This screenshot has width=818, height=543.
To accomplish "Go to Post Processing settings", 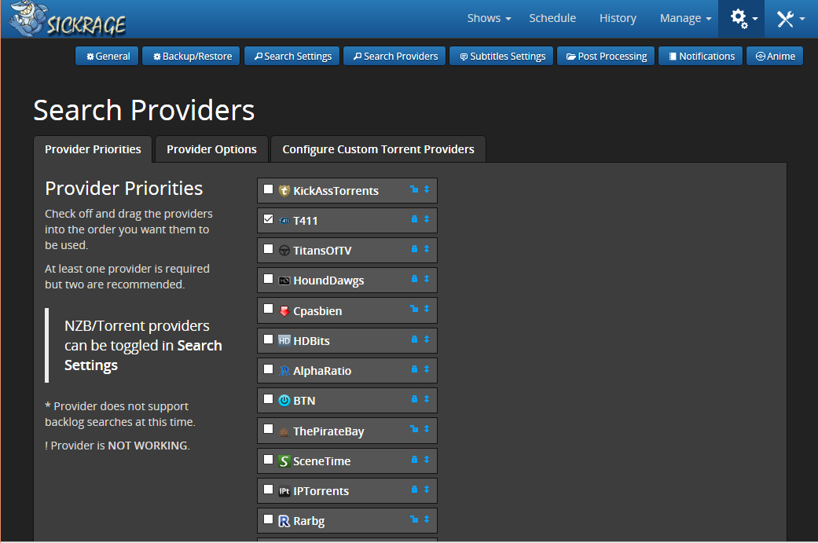I will [x=606, y=57].
